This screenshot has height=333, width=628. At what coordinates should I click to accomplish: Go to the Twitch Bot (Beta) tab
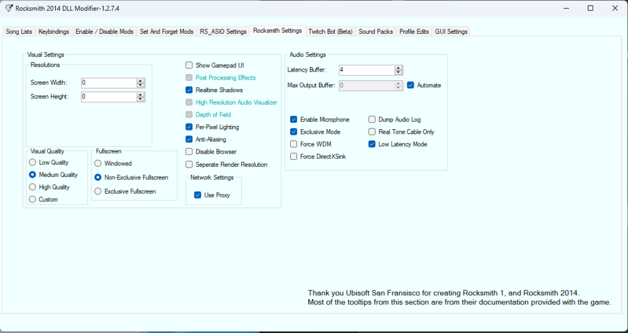coord(330,31)
